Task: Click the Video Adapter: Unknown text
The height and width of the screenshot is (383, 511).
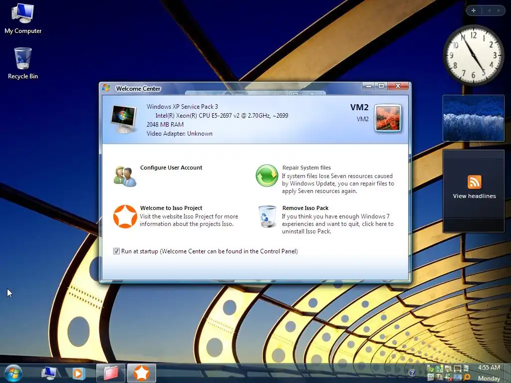Action: (180, 134)
